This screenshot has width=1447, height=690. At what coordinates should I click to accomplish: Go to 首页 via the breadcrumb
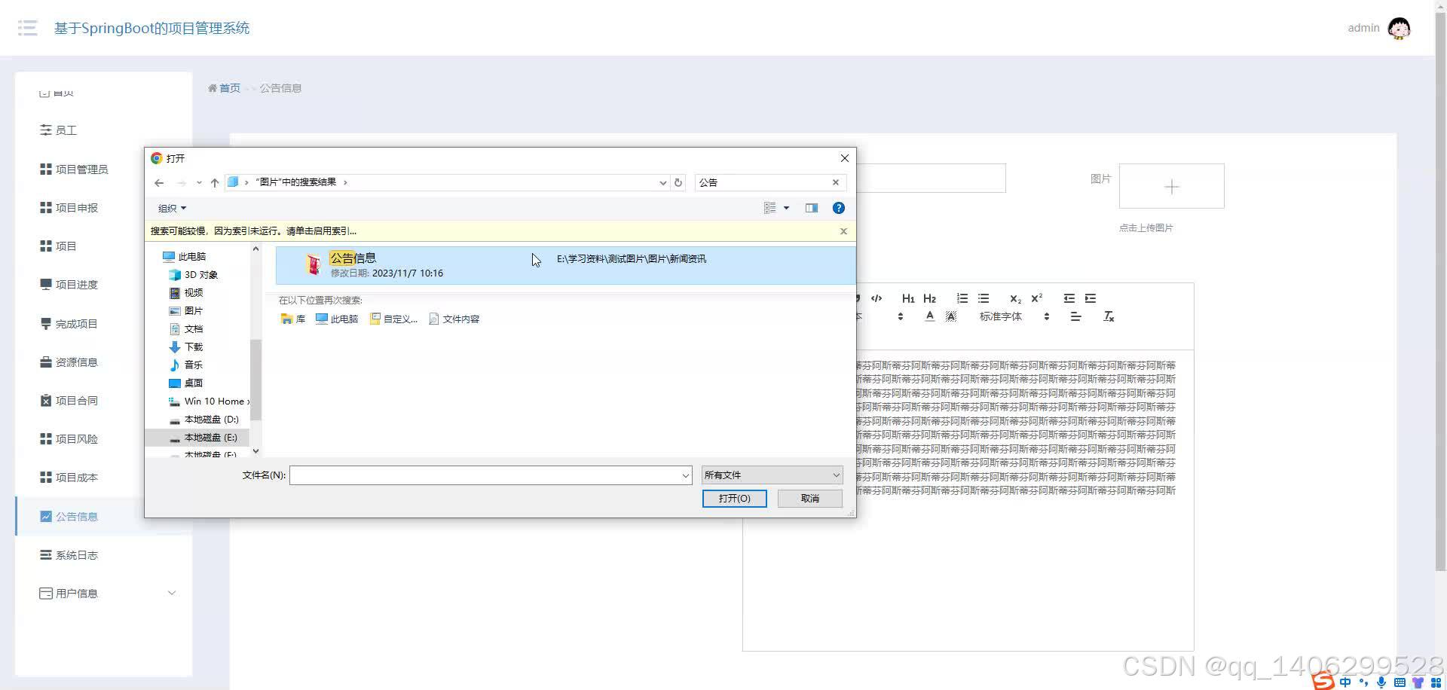[x=225, y=88]
